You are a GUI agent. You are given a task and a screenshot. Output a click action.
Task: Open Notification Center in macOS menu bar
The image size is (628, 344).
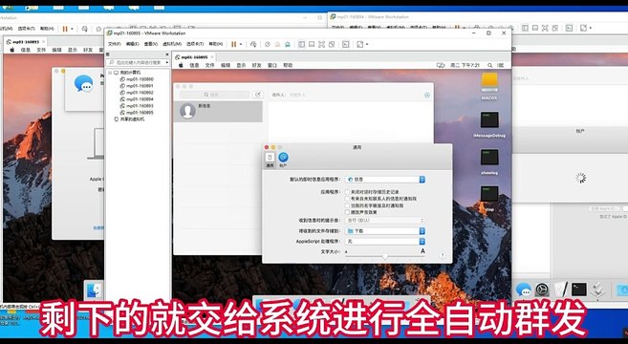[x=500, y=65]
